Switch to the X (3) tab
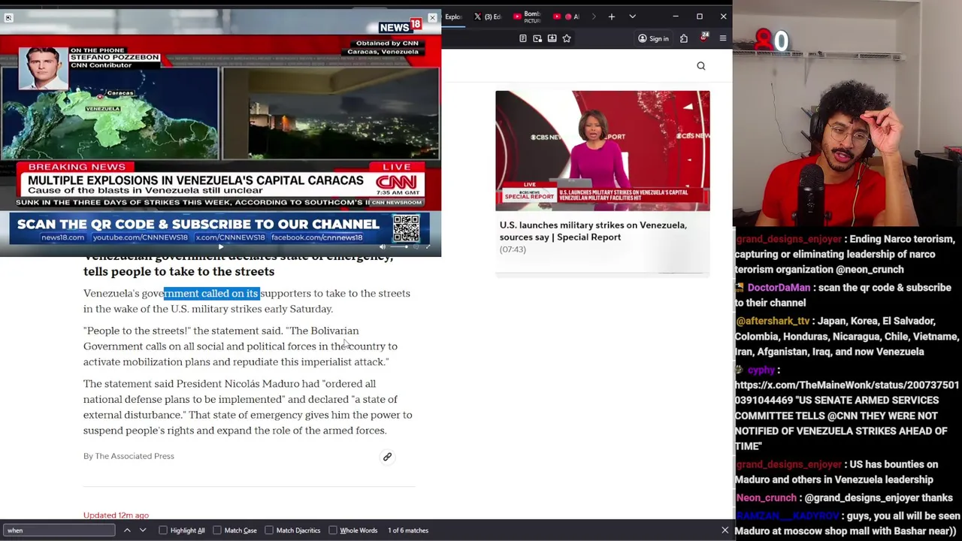Screen dimensions: 962x541 487,17
